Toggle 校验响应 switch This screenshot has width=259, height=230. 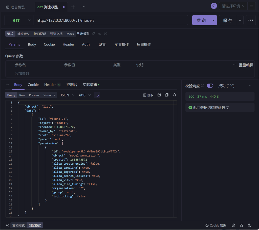tap(210, 86)
